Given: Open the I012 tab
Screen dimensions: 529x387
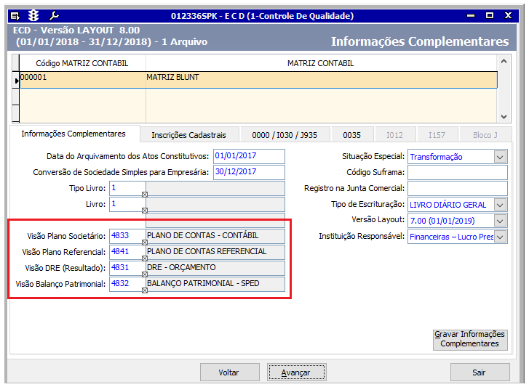Looking at the screenshot, I should click(x=395, y=135).
